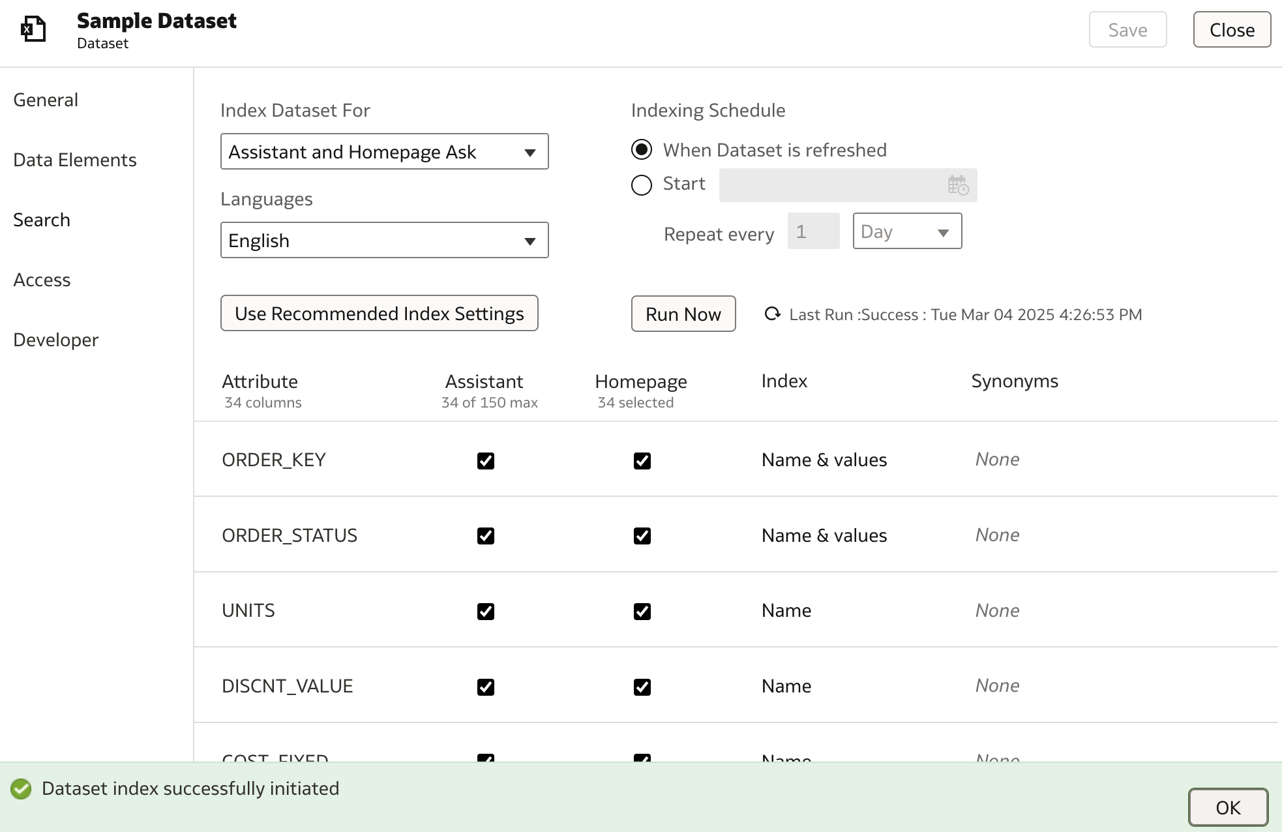
Task: Open the Day repeat interval dropdown
Action: tap(907, 231)
